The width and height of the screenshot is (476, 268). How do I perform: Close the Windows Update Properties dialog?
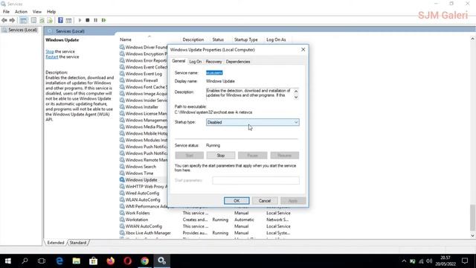tap(303, 50)
